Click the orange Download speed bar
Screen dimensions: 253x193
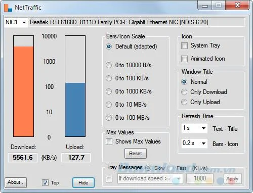tap(24, 91)
